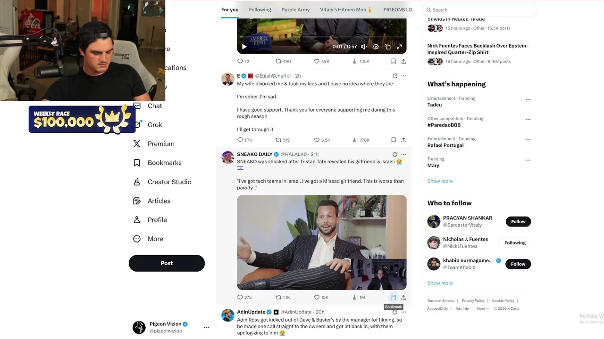Open options for the Tadeu trending topic
Viewport: 604px width, 339px height.
[528, 99]
